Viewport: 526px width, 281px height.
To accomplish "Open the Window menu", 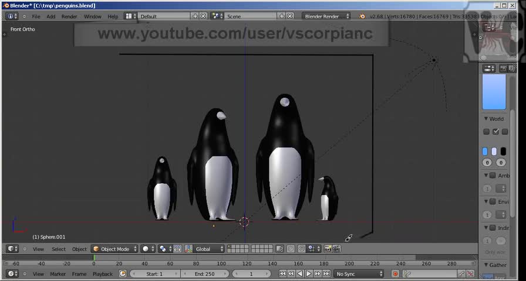I will 93,16.
